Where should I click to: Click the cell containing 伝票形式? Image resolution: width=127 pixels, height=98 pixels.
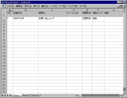(x=87, y=20)
